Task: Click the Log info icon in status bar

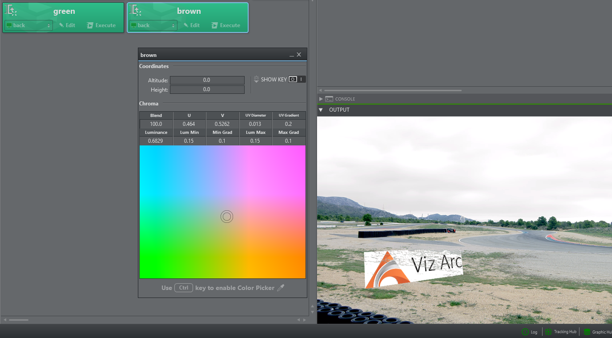Action: [x=525, y=332]
